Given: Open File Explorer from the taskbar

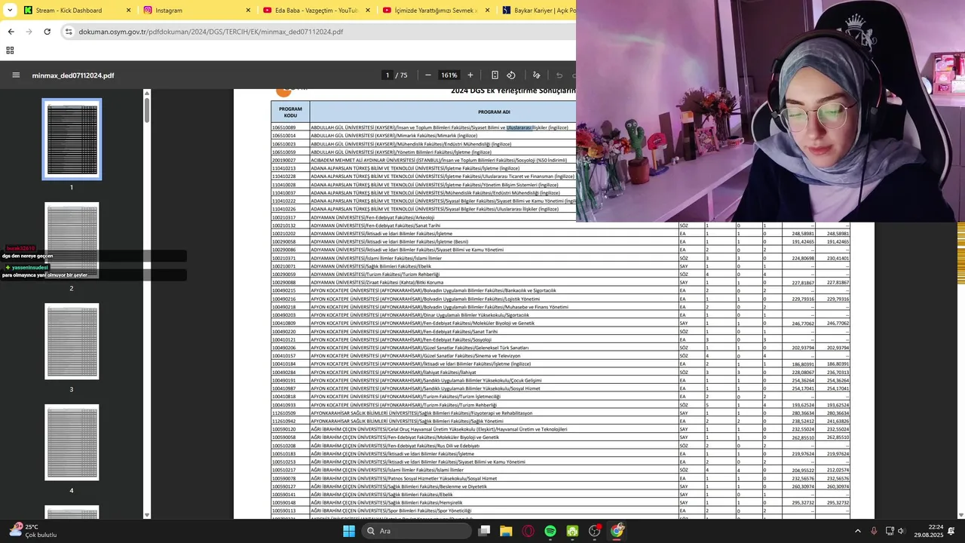Looking at the screenshot, I should [x=506, y=531].
